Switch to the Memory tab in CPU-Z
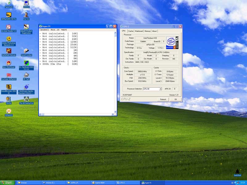Image resolution: width=247 pixels, height=185 pixels. click(148, 31)
